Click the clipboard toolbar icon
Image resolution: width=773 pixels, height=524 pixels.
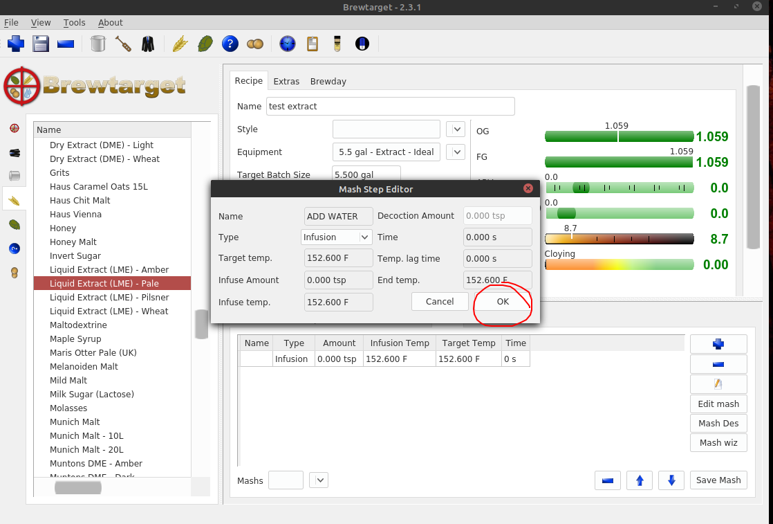(x=312, y=44)
